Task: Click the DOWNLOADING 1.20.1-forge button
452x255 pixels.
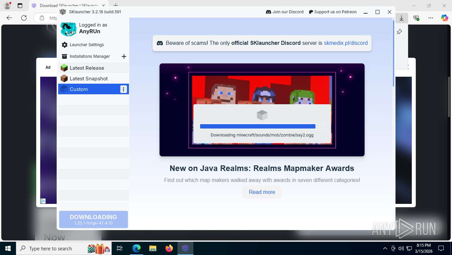Action: [93, 219]
